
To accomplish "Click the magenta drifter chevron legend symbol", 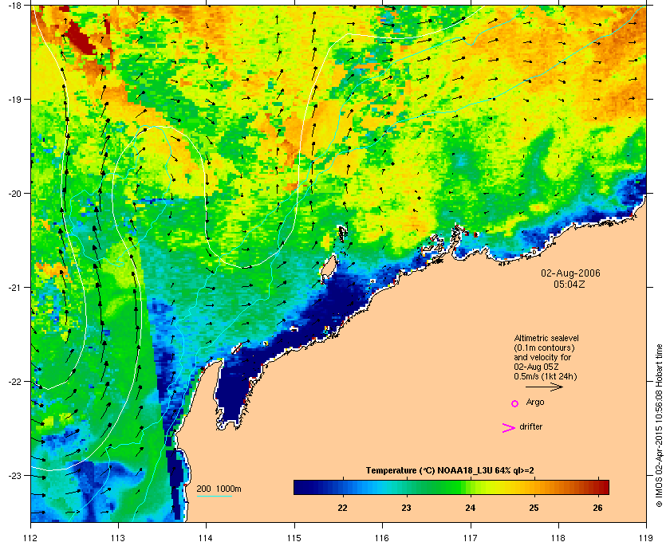I will pyautogui.click(x=509, y=428).
